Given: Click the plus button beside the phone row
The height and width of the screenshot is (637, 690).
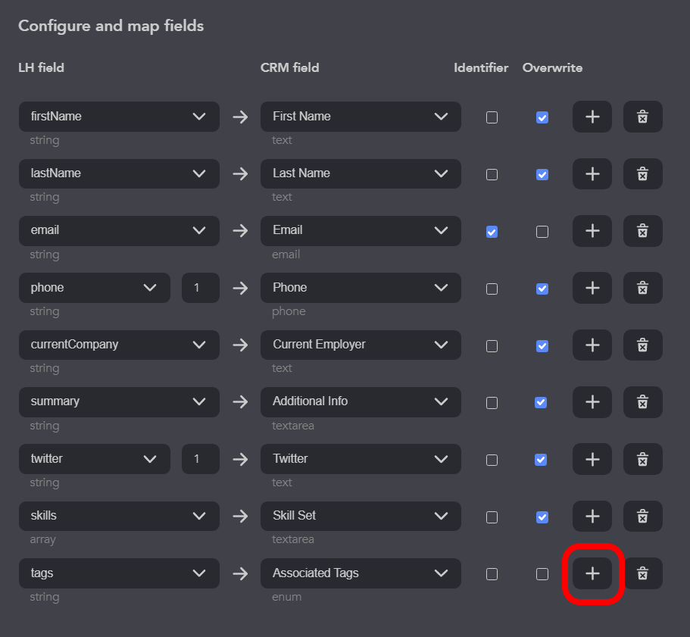Looking at the screenshot, I should point(592,288).
